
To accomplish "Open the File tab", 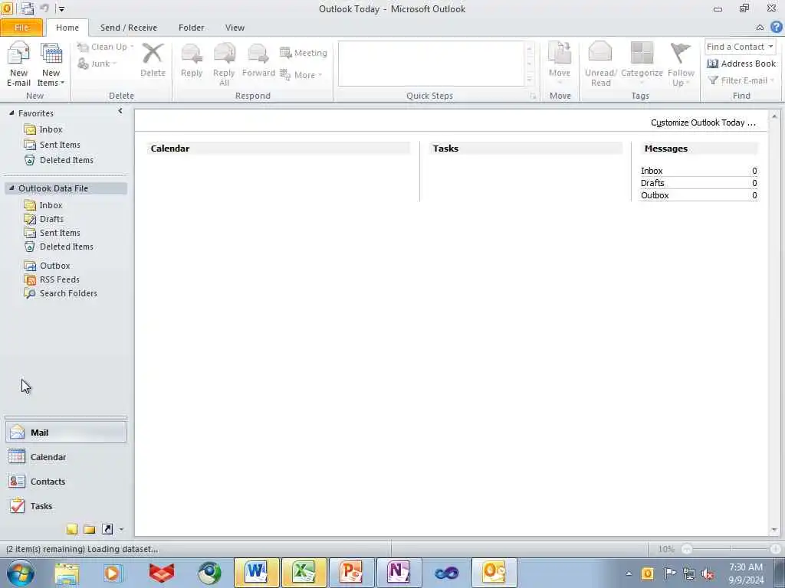I will point(21,28).
